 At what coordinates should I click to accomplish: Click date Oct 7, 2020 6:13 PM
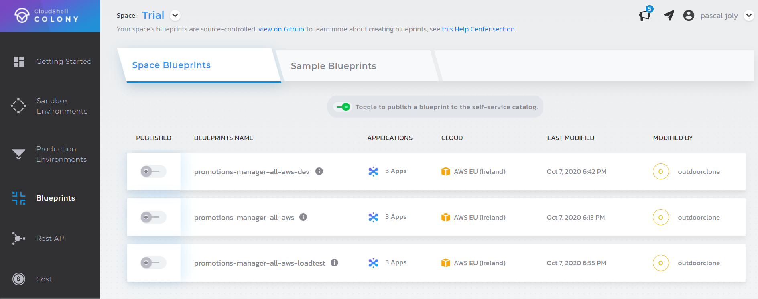tap(575, 218)
